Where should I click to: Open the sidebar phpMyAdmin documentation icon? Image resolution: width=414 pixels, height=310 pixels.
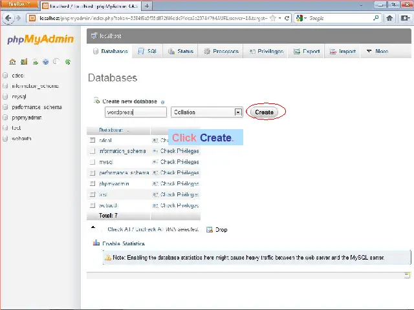pyautogui.click(x=45, y=62)
